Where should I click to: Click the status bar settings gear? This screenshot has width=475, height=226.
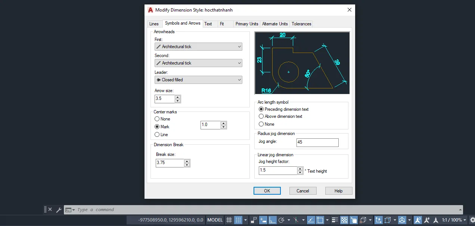click(x=472, y=220)
